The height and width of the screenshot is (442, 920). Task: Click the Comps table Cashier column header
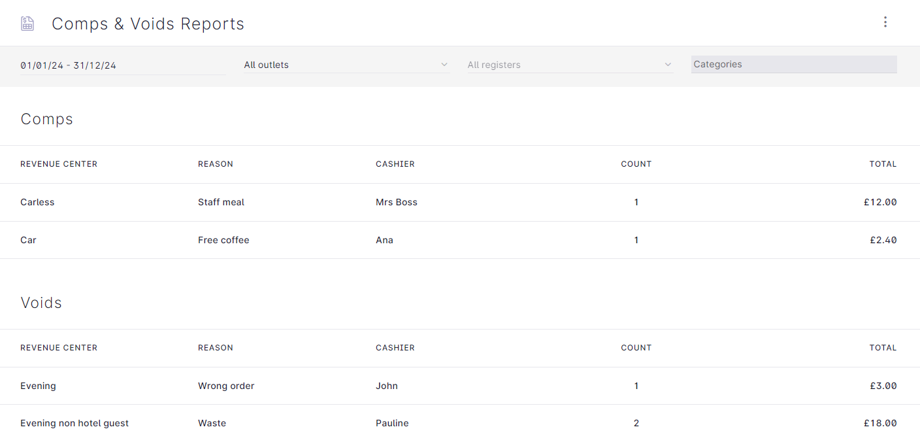coord(395,164)
